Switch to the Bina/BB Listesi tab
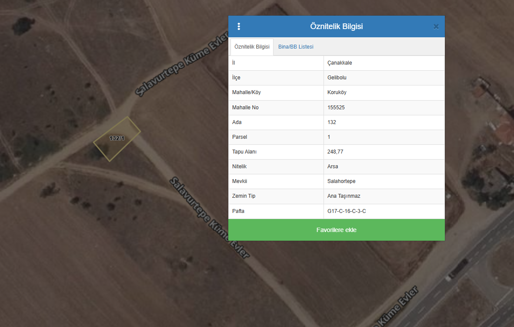This screenshot has height=327, width=514. (x=296, y=47)
